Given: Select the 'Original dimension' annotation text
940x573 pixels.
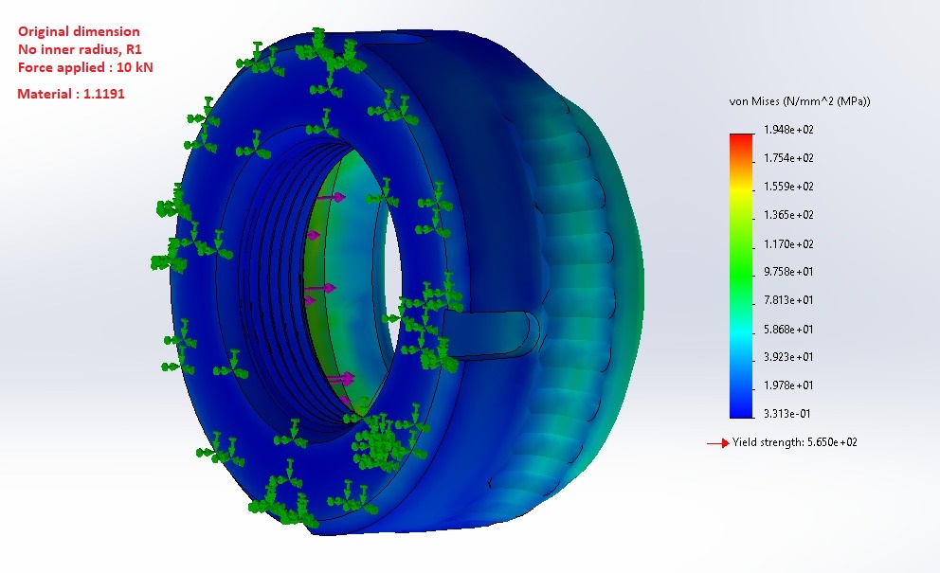Looking at the screenshot, I should [x=79, y=32].
